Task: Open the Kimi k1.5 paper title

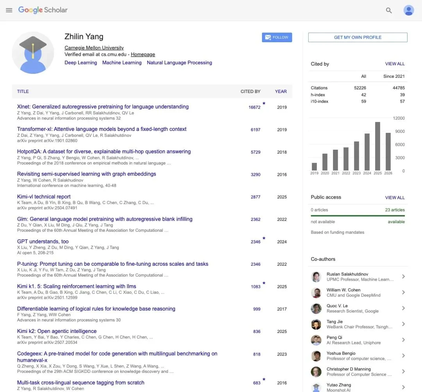Action: tap(77, 286)
